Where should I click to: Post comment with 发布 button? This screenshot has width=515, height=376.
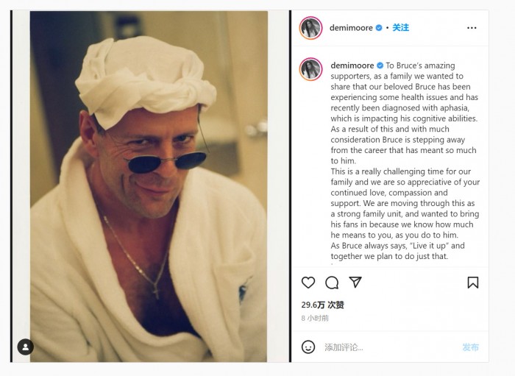(470, 347)
